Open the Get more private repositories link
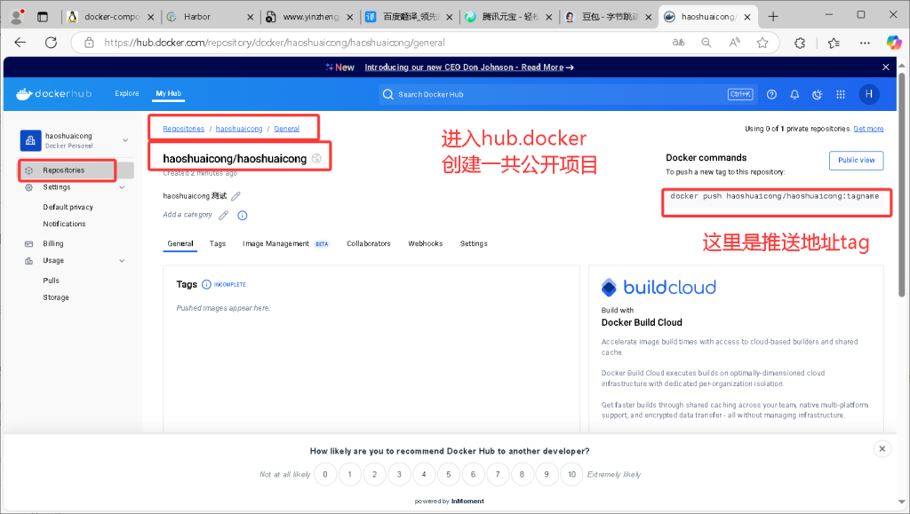Image resolution: width=910 pixels, height=514 pixels. (868, 129)
